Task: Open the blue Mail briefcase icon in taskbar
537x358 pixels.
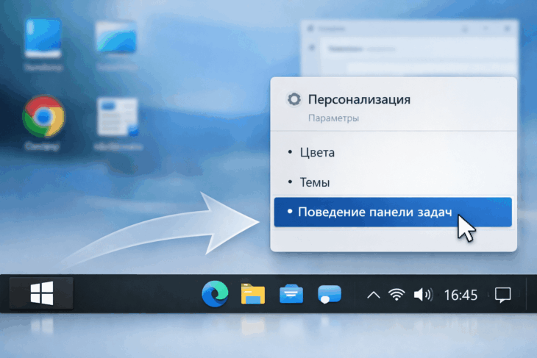Action: (x=291, y=294)
